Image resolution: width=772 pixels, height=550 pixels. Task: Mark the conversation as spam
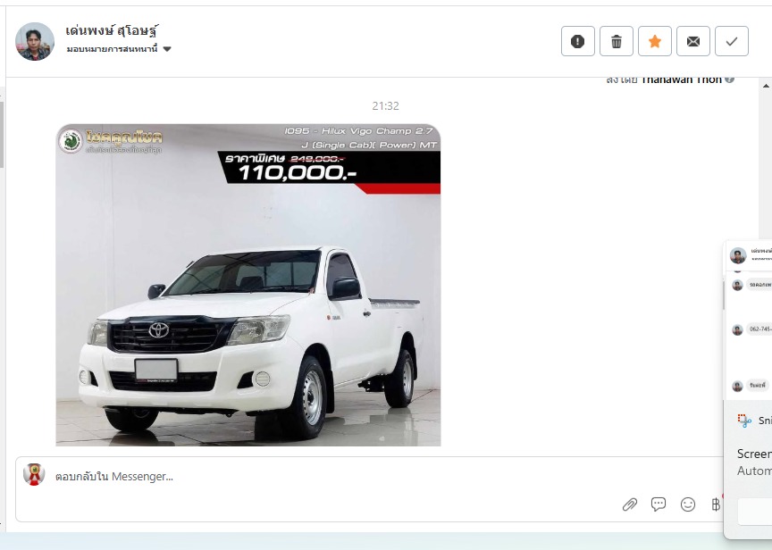[577, 41]
